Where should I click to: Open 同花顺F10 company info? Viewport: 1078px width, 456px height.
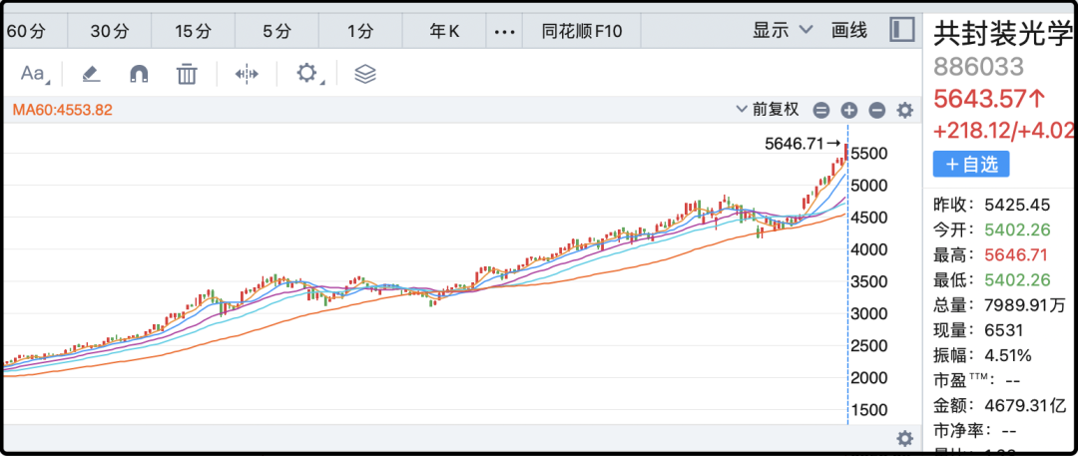coord(582,31)
